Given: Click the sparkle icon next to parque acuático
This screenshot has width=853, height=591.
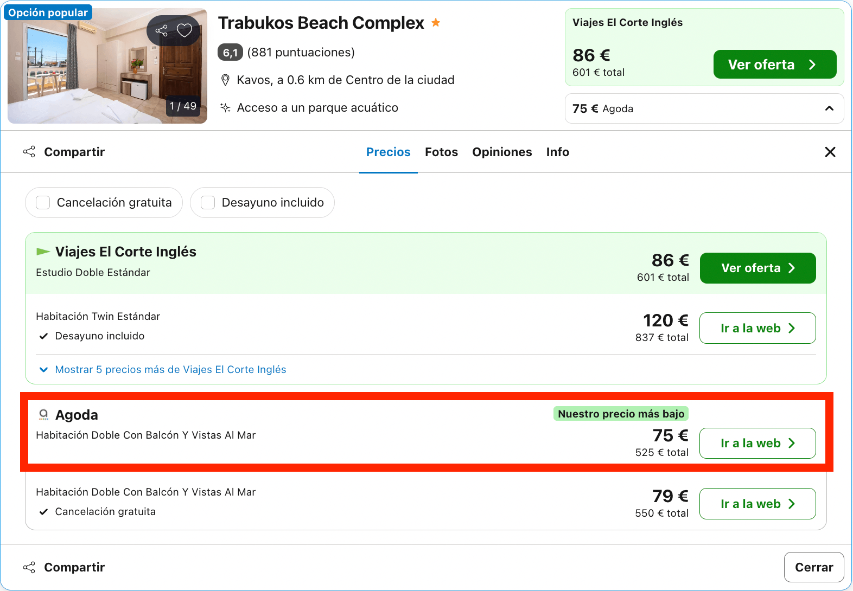Looking at the screenshot, I should point(225,107).
